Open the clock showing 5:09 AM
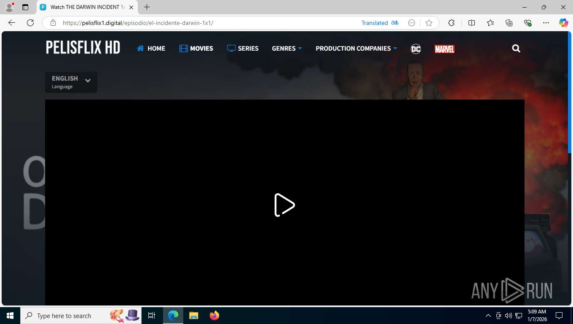This screenshot has width=573, height=324. (537, 316)
